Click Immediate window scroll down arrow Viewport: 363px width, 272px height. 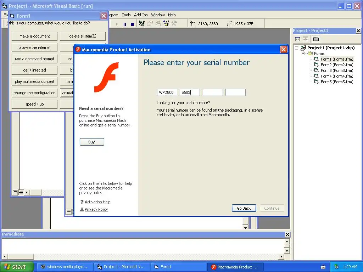point(287,251)
